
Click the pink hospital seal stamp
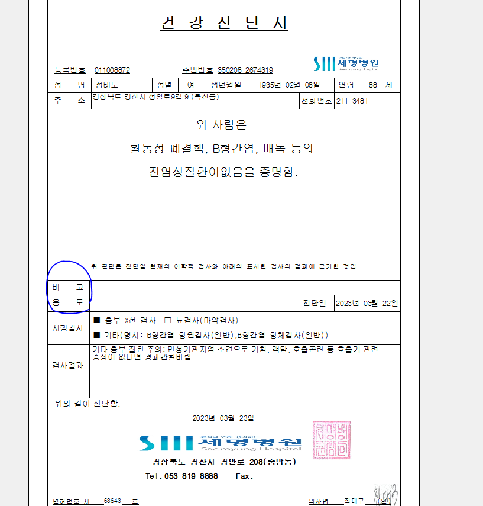tap(332, 440)
